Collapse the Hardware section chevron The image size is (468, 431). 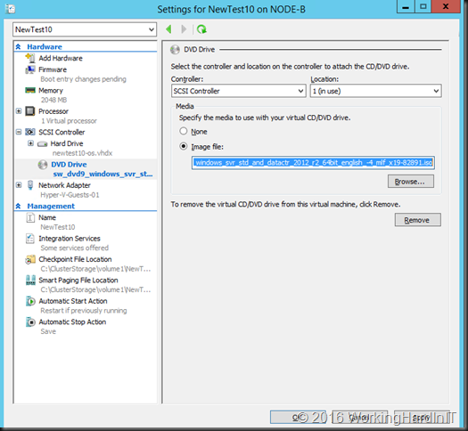click(18, 47)
